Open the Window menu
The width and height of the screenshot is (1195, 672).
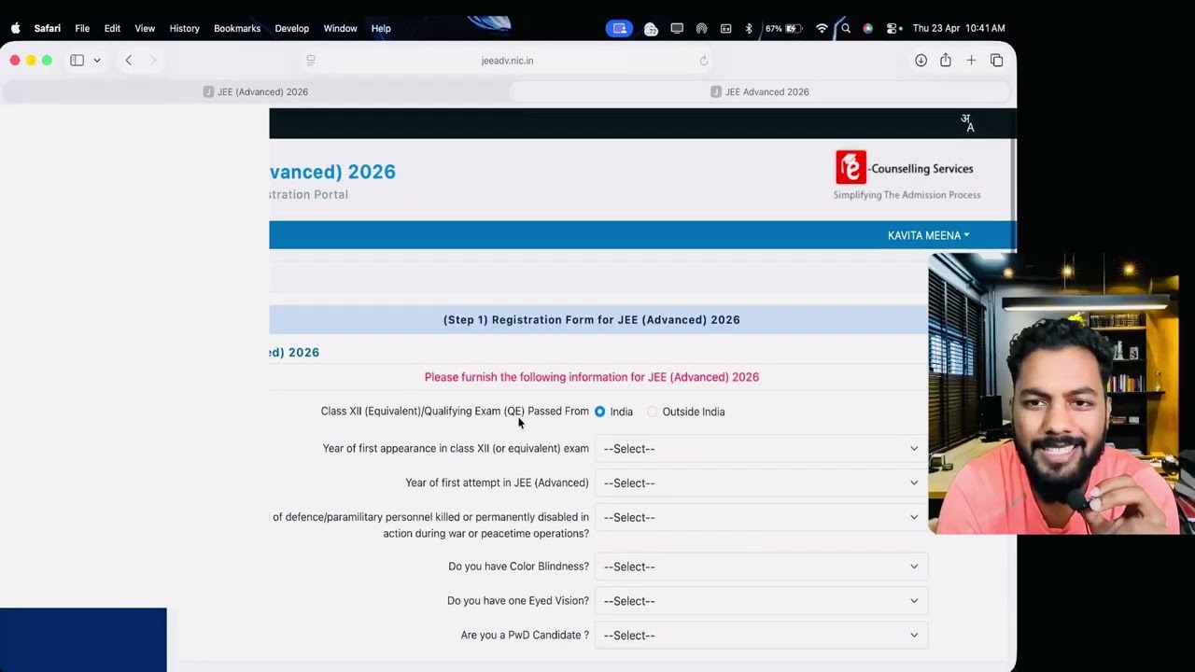(340, 28)
